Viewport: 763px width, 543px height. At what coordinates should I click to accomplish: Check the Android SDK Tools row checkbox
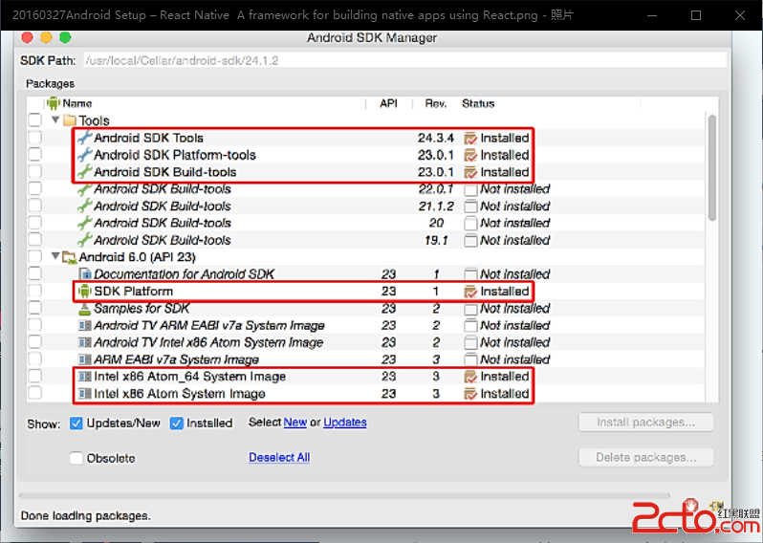tap(35, 138)
